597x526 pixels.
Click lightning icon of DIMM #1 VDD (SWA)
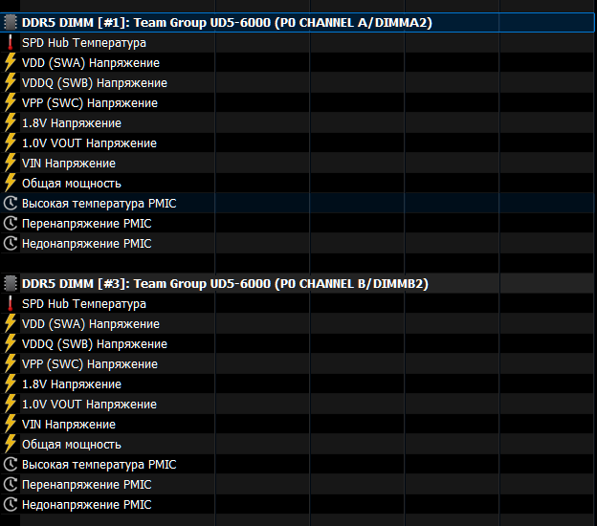(x=11, y=63)
